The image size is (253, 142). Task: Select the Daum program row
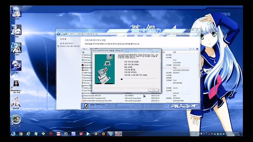click(x=86, y=86)
